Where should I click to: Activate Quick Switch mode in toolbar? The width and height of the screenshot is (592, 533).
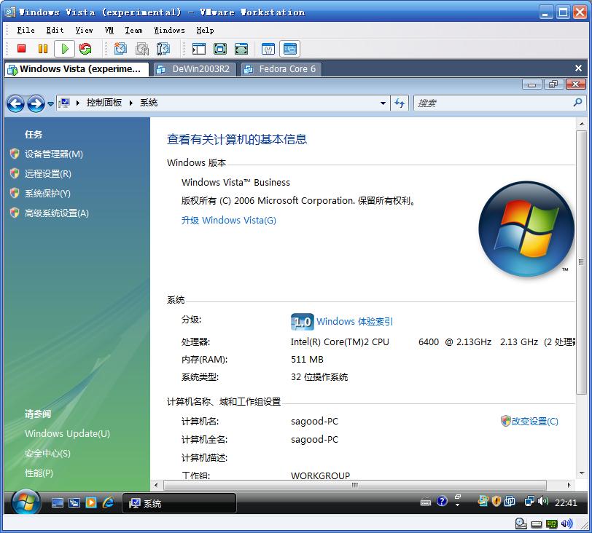click(241, 49)
